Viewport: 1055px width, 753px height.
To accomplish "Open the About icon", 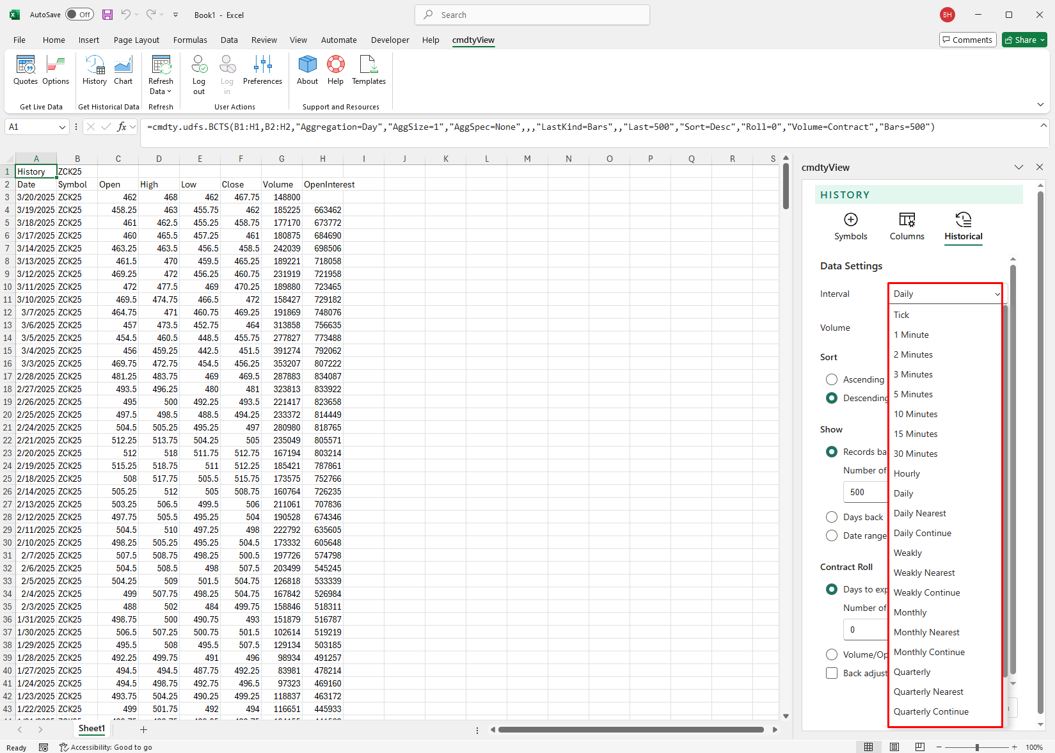I will (307, 70).
